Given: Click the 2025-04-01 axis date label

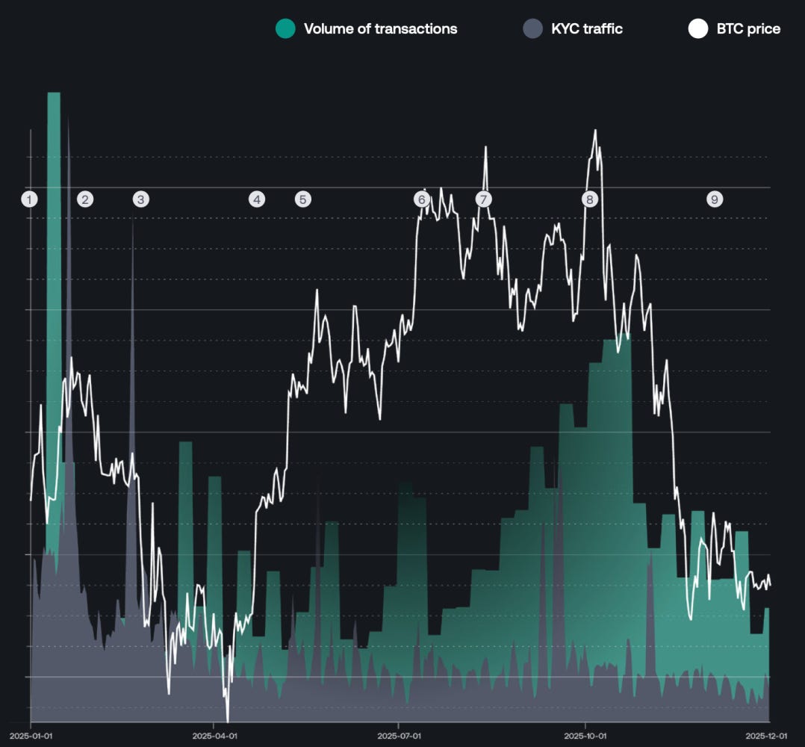Looking at the screenshot, I should (214, 736).
